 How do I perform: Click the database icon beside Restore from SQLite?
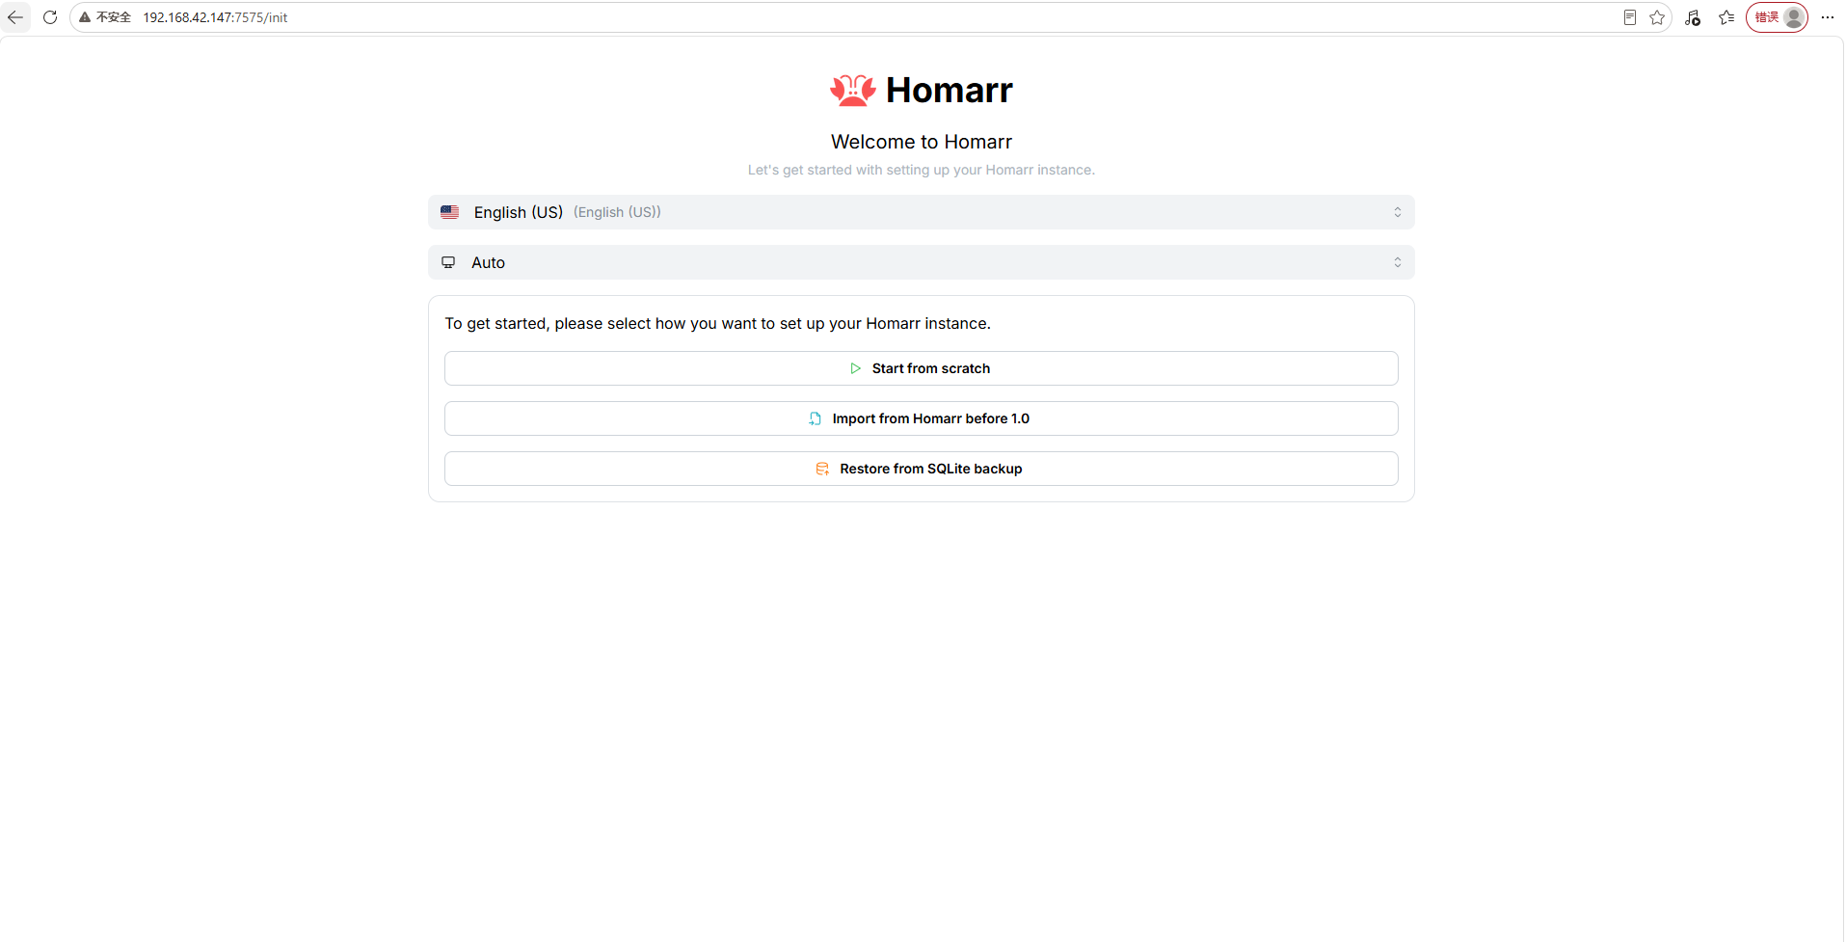tap(822, 469)
